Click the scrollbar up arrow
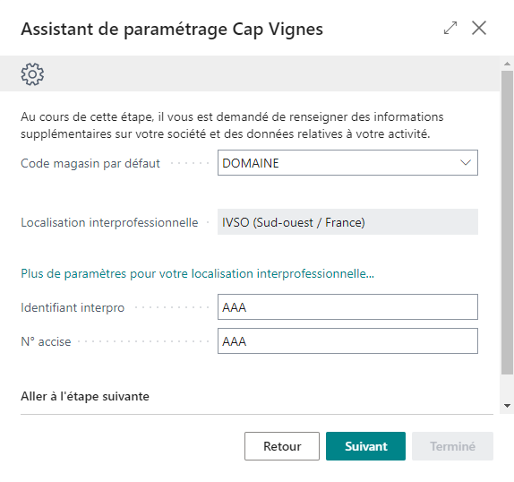Screen dimensions: 514x482 (x=507, y=64)
